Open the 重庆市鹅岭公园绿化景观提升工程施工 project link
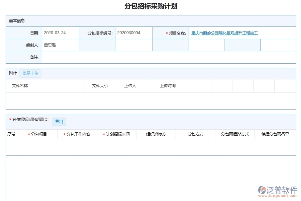Screen dimensions: 301x201 [224, 33]
